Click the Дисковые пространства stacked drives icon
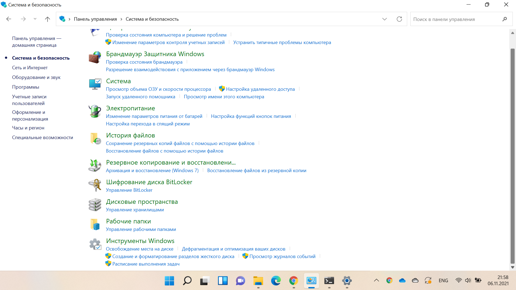This screenshot has width=516, height=290. [95, 205]
